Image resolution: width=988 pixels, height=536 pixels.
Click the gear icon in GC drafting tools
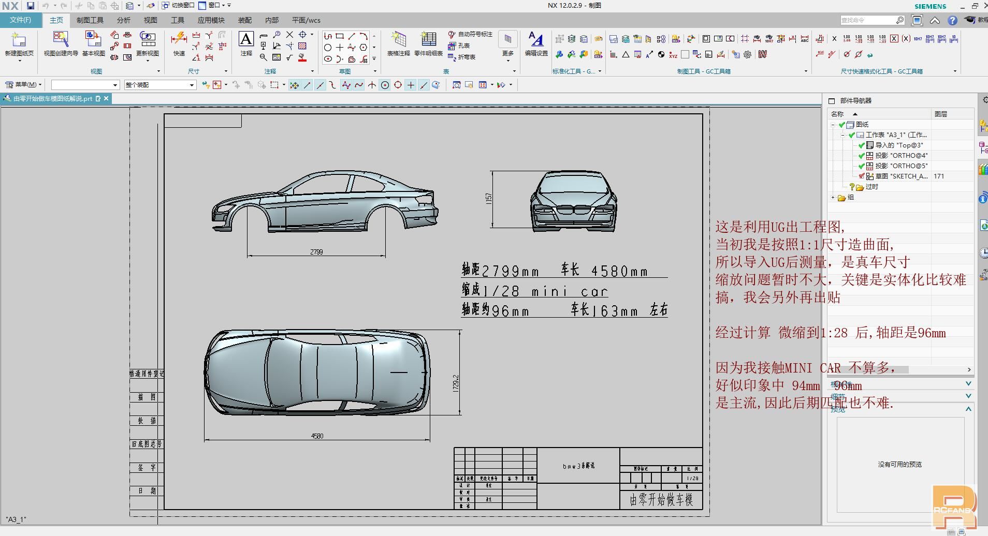[x=747, y=54]
